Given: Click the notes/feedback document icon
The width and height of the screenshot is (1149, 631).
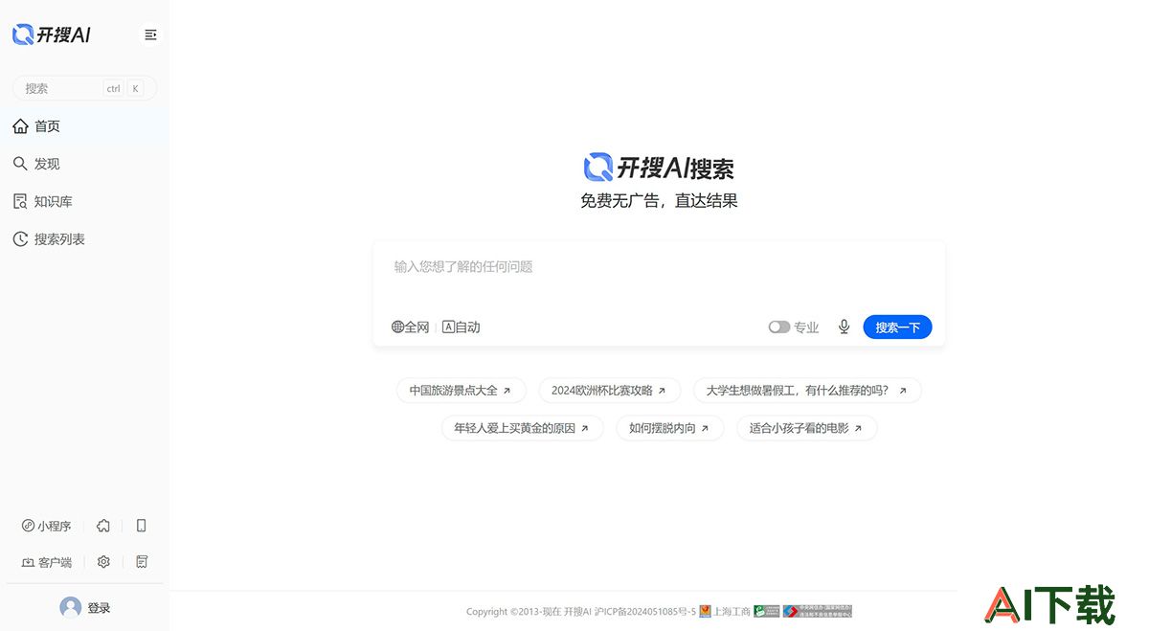Looking at the screenshot, I should pyautogui.click(x=142, y=562).
